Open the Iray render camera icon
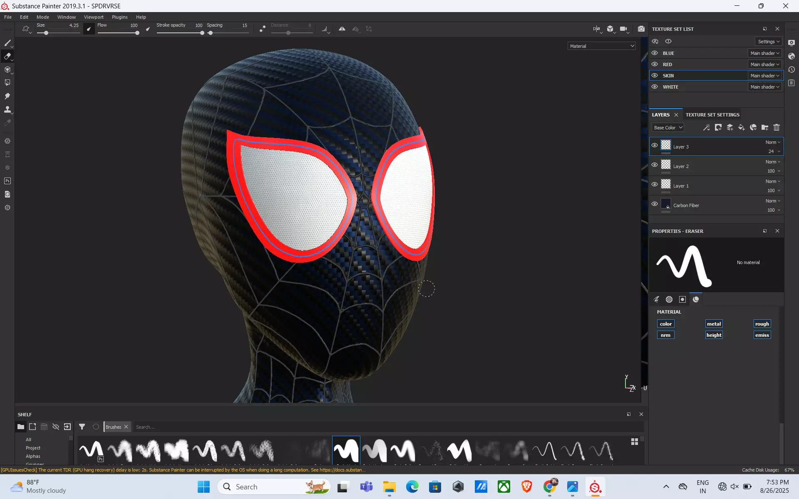The height and width of the screenshot is (499, 799). pos(641,29)
